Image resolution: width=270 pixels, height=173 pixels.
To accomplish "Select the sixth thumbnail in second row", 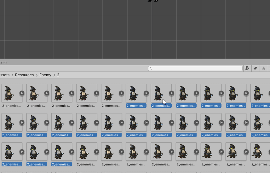I will [136, 122].
